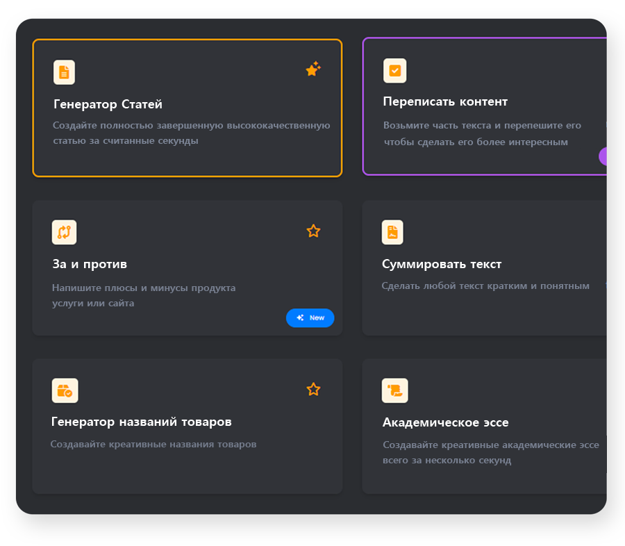Launch the Академическое эссе heading
The image size is (625, 546).
coord(445,423)
